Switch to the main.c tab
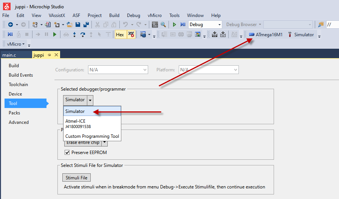 [16, 55]
